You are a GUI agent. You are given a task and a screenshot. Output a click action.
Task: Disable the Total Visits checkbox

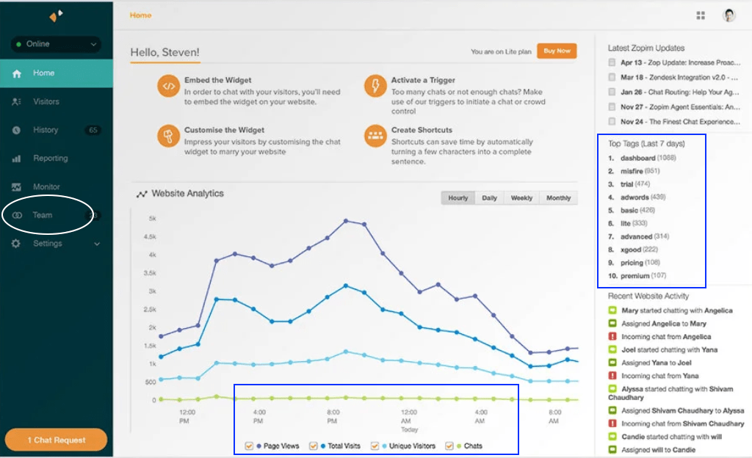[x=312, y=446]
